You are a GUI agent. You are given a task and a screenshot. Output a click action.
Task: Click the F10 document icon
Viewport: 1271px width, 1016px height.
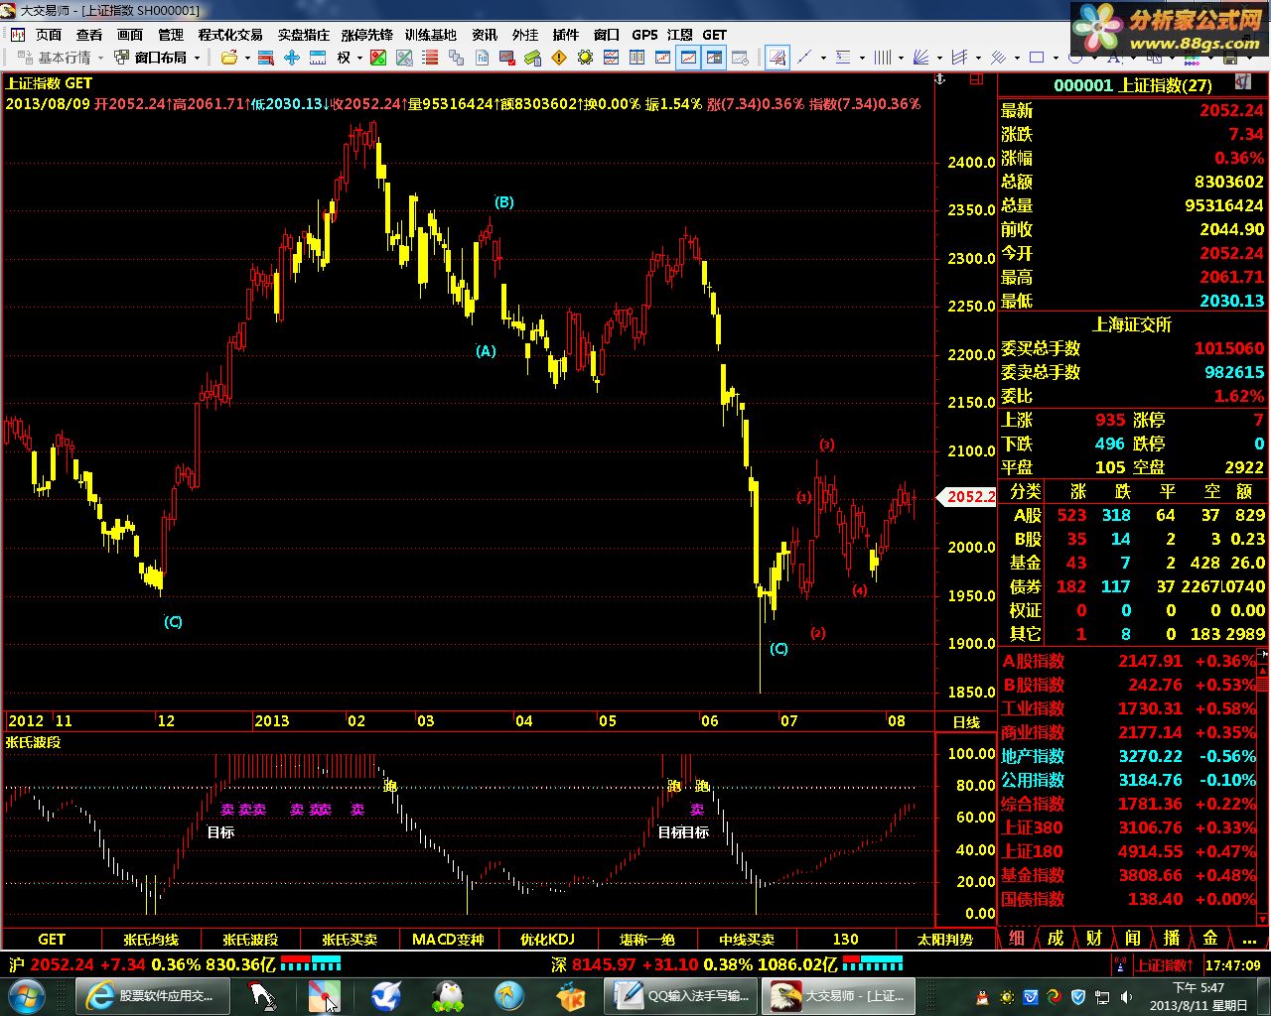click(x=482, y=58)
